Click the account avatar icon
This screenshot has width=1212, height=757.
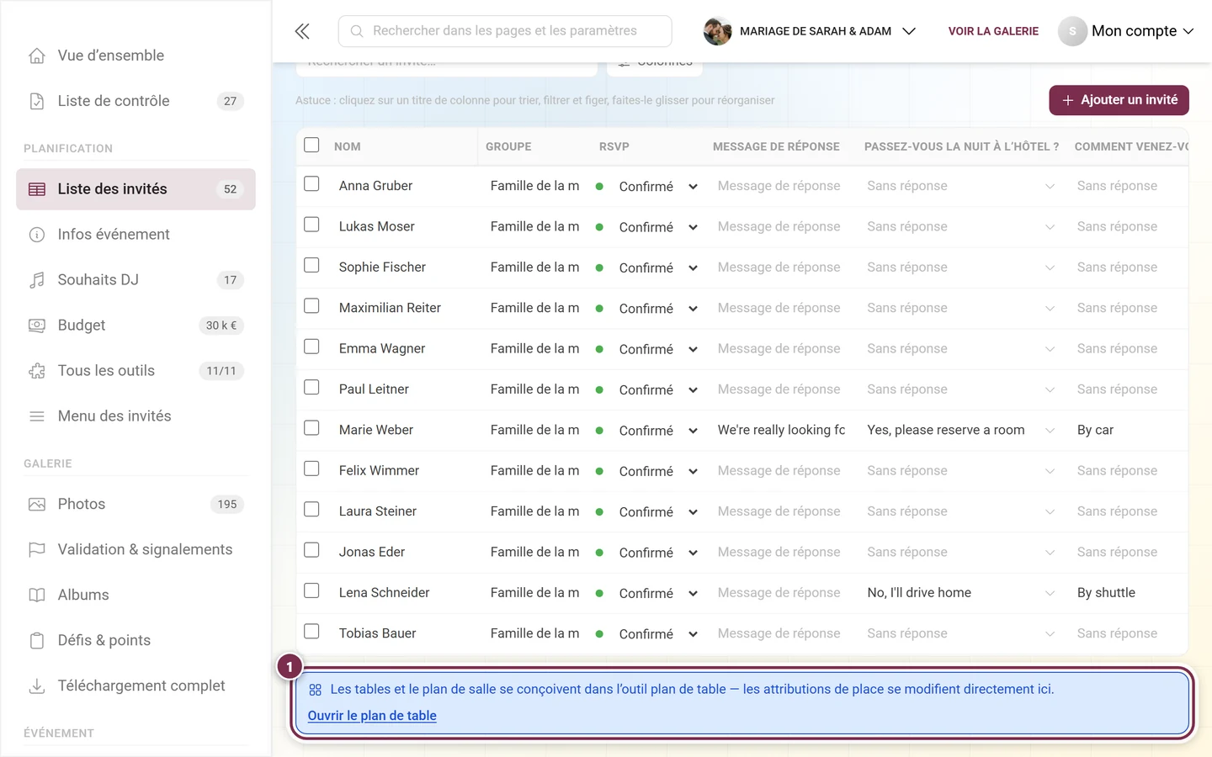click(x=1072, y=31)
